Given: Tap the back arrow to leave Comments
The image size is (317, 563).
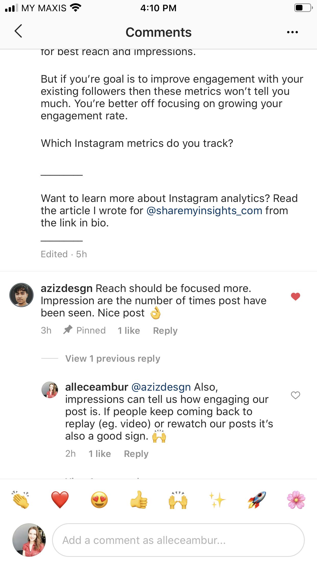Looking at the screenshot, I should click(18, 32).
